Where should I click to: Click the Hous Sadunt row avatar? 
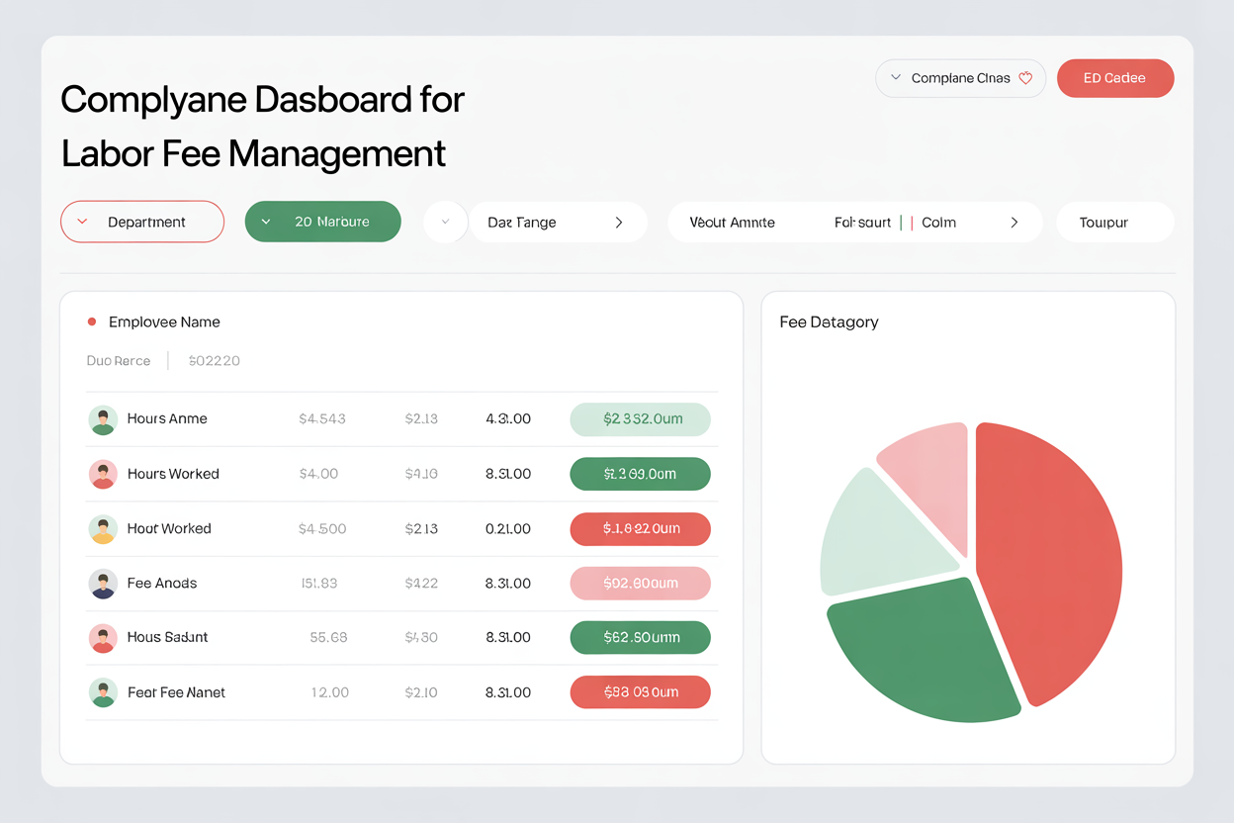click(x=103, y=638)
